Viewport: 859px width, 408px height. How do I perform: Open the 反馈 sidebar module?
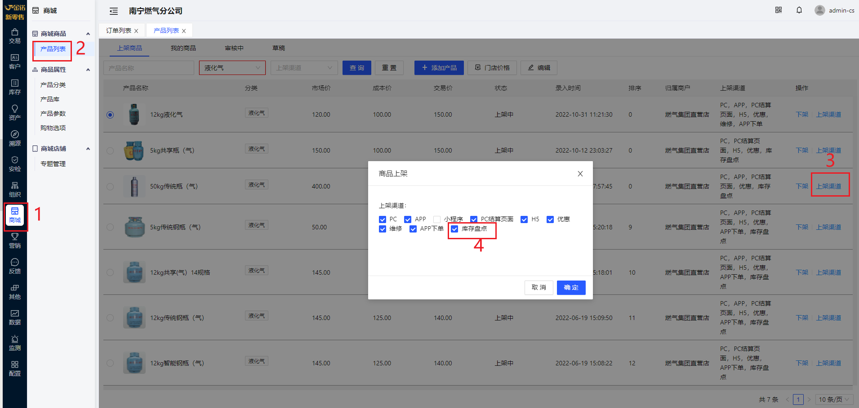[15, 266]
